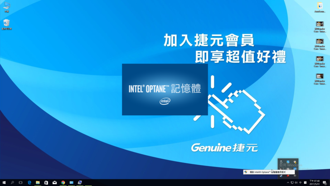Image resolution: width=330 pixels, height=186 pixels.
Task: Launch Microsoft Edge from the taskbar
Action: coord(29,183)
